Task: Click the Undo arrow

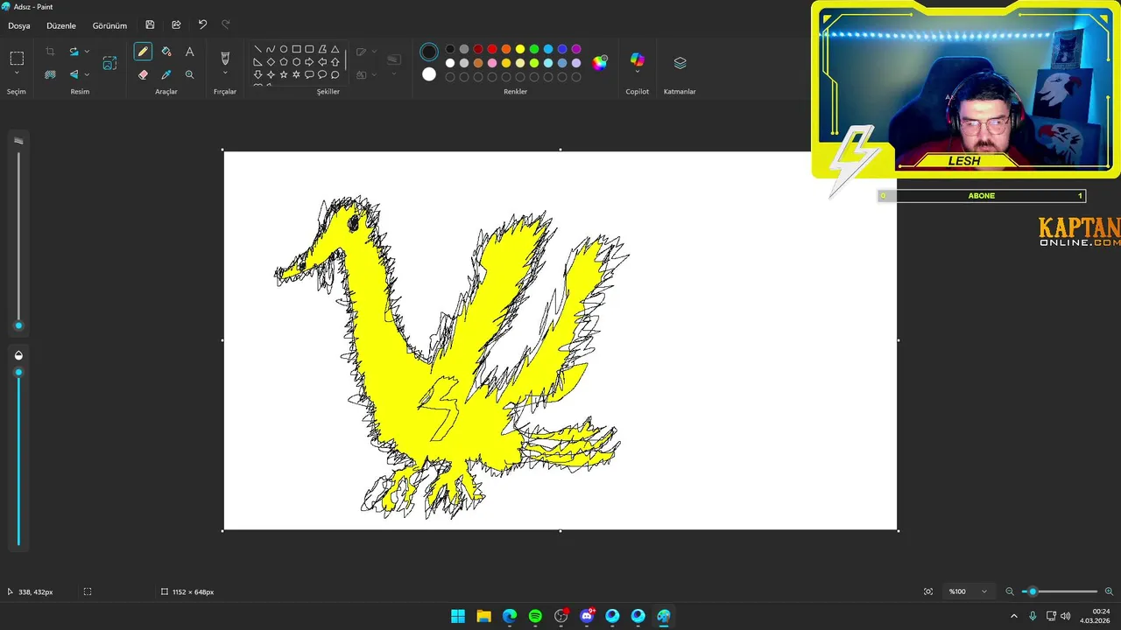Action: point(202,25)
